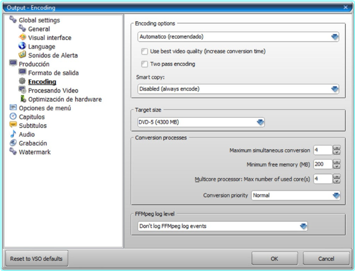Open Capitulos label in tree
355x271 pixels.
tap(32, 117)
